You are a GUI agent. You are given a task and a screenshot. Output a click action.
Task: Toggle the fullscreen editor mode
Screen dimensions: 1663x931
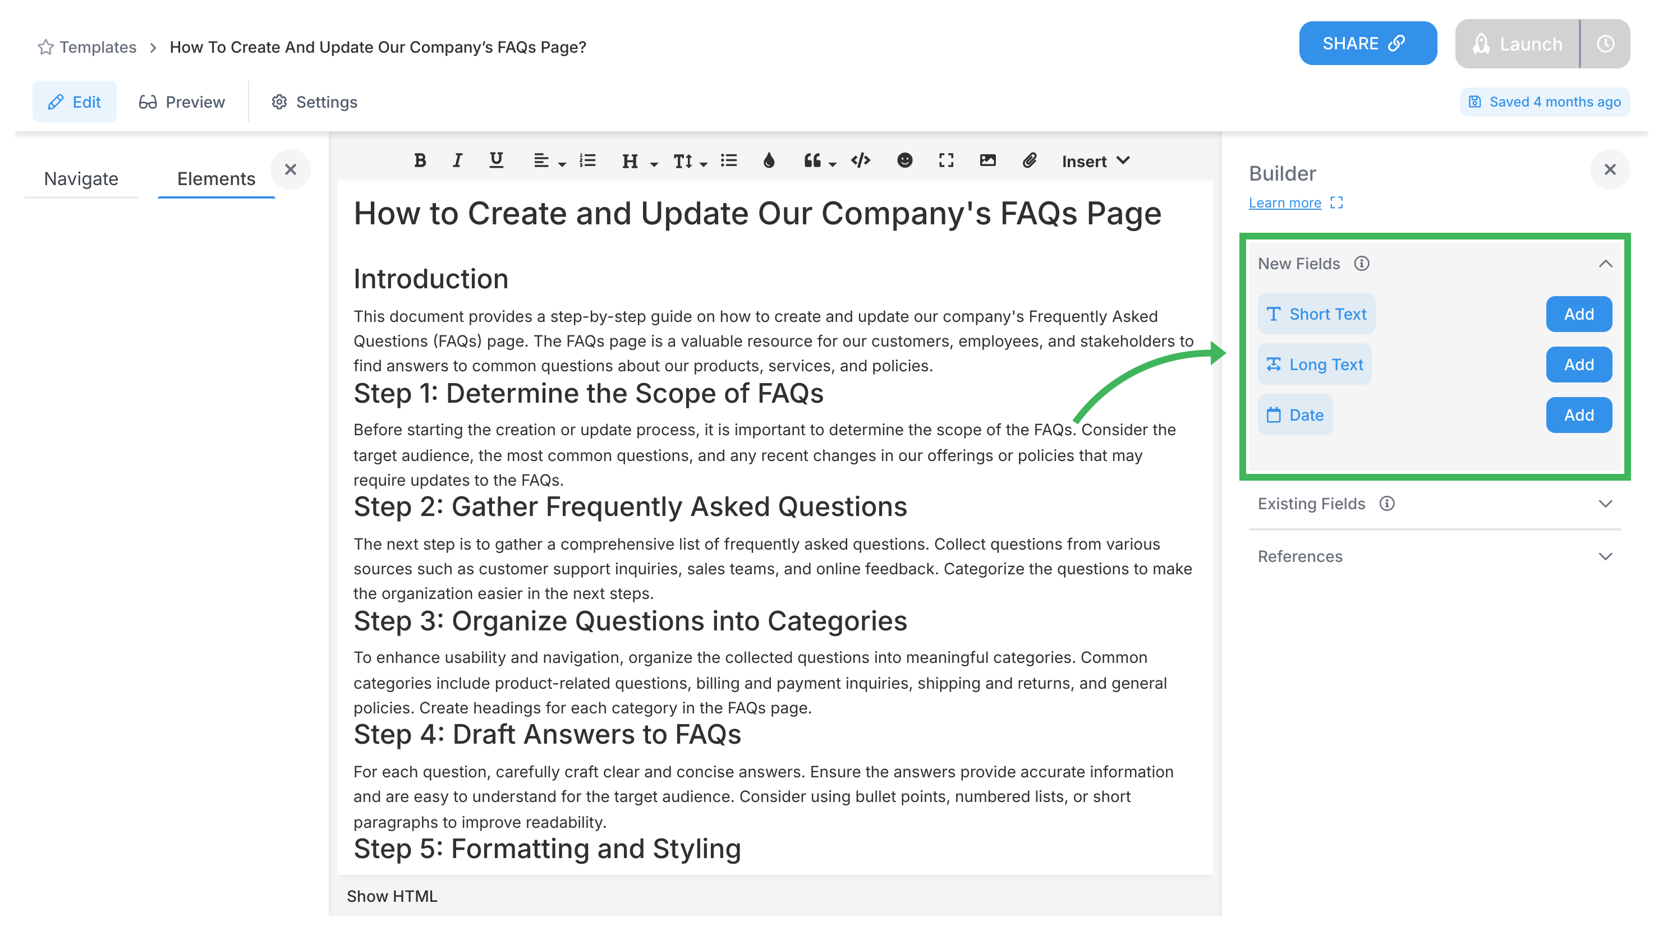click(946, 161)
